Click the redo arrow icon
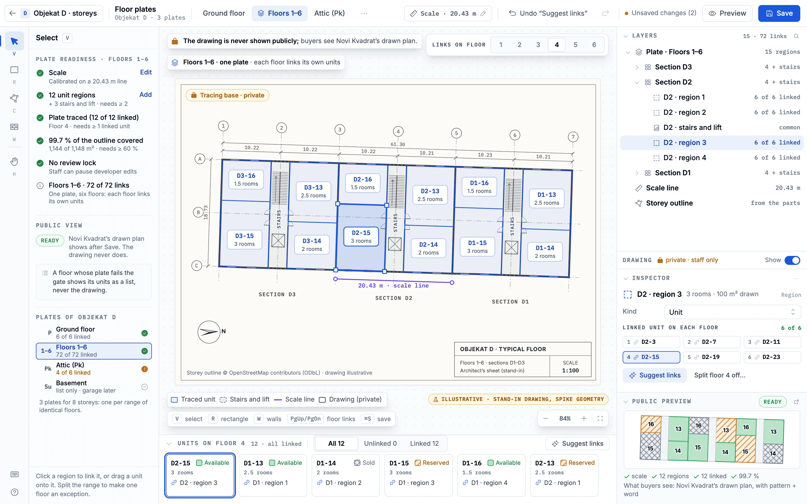 [605, 13]
